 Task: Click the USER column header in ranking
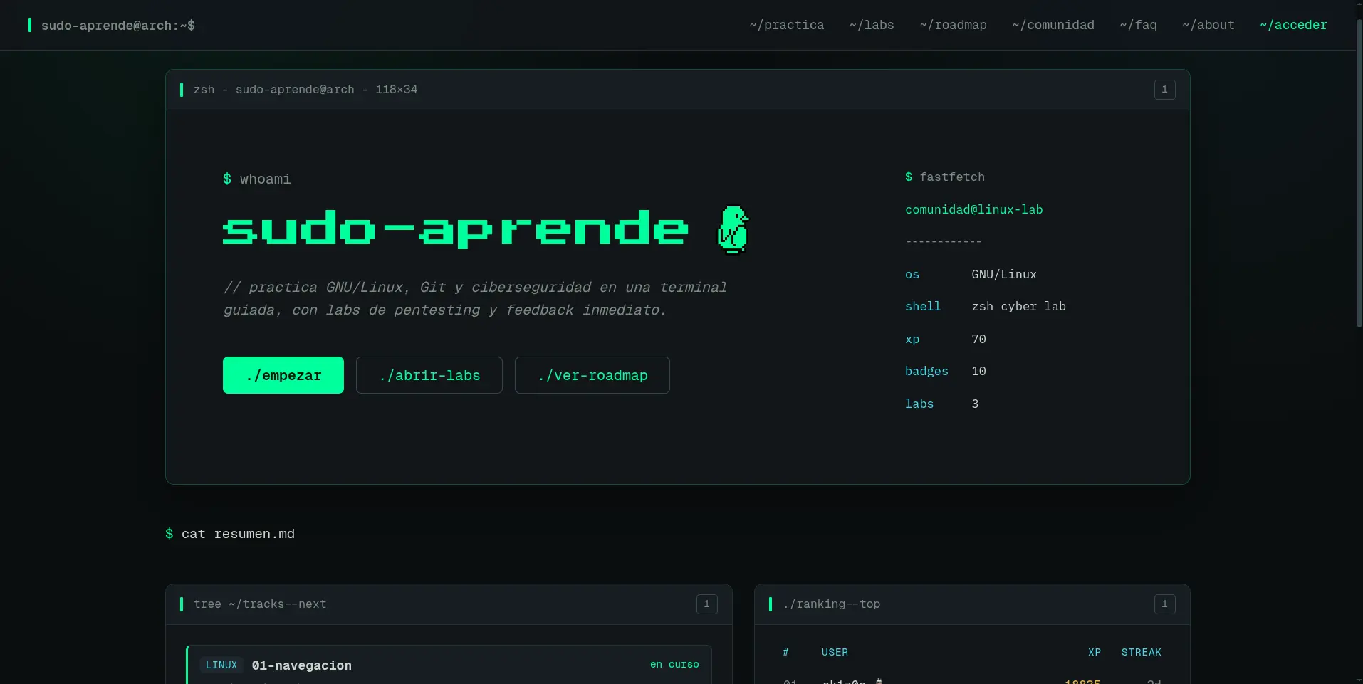[835, 652]
